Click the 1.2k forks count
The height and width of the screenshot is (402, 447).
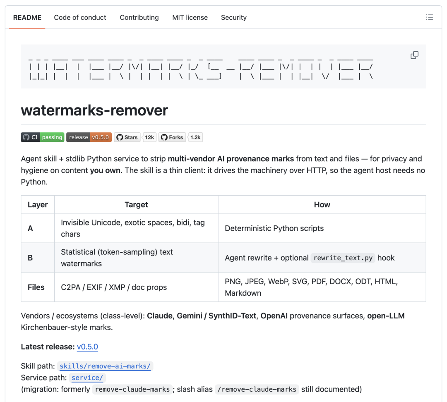pos(195,137)
